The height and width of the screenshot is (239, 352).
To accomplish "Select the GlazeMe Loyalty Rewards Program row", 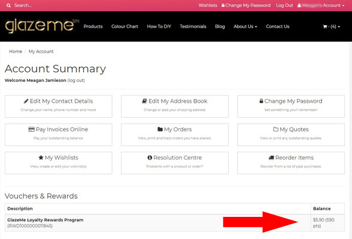I will [x=175, y=223].
